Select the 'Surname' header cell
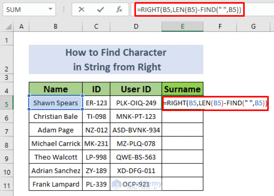This screenshot has height=196, width=274. coord(182,89)
